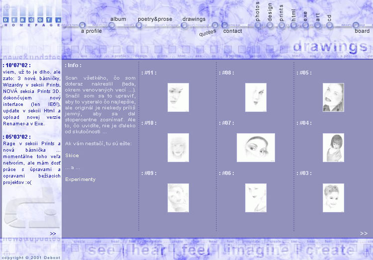View drawing #11 thumbnail
The width and height of the screenshot is (373, 260).
pos(178,97)
